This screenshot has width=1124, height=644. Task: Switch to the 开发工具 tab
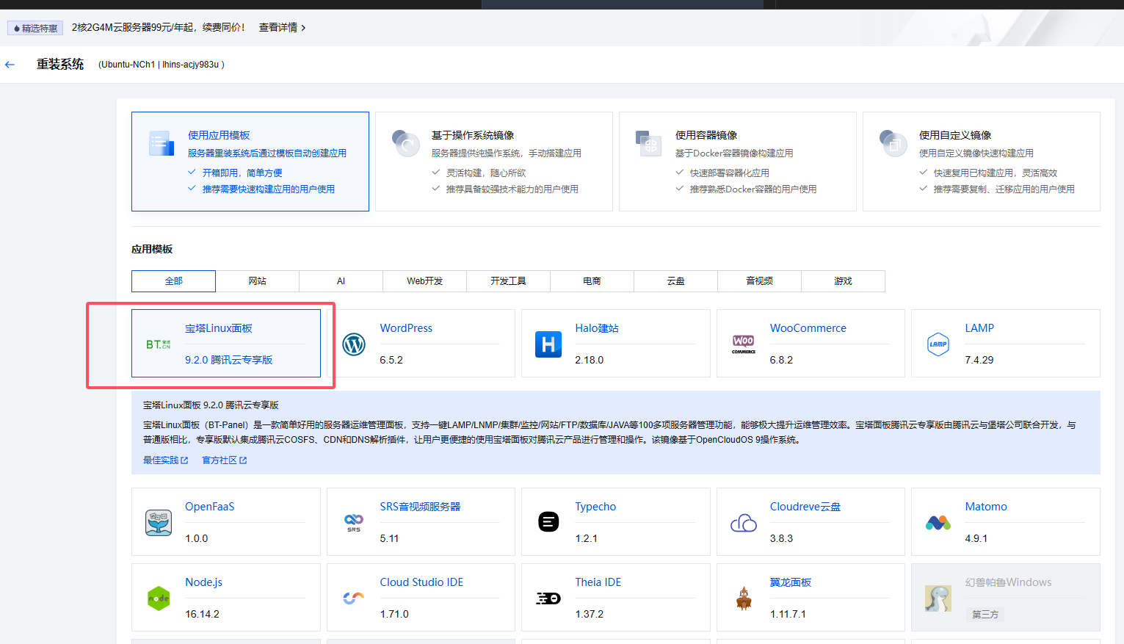[508, 281]
